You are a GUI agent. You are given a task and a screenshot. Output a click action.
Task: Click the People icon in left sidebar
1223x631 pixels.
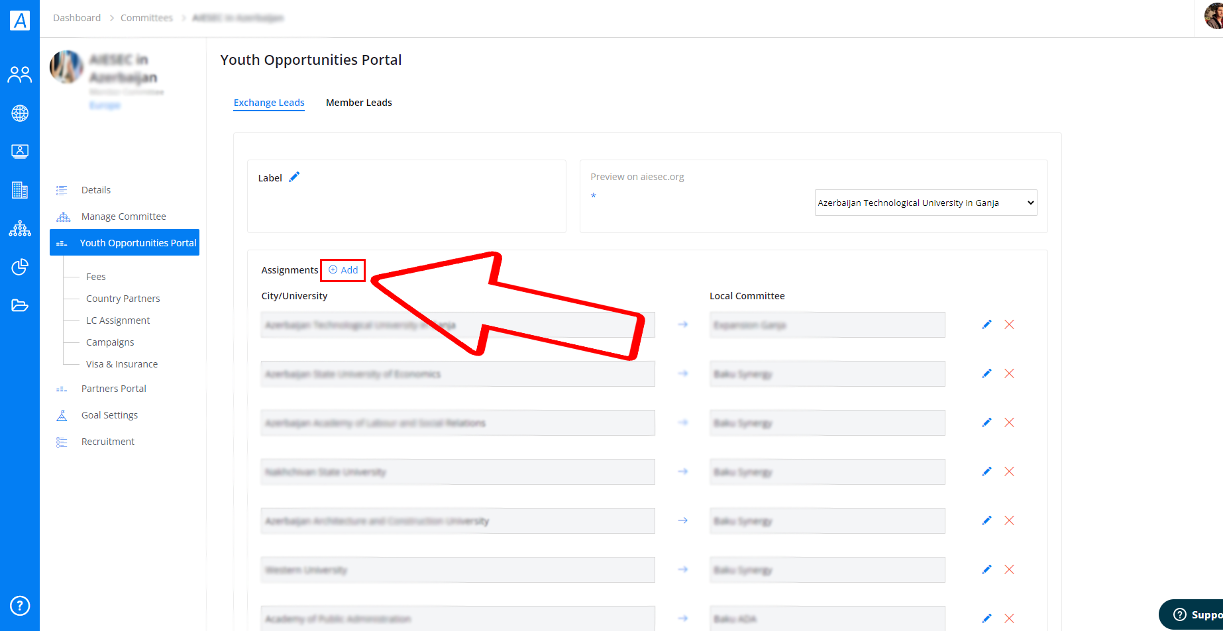[20, 74]
